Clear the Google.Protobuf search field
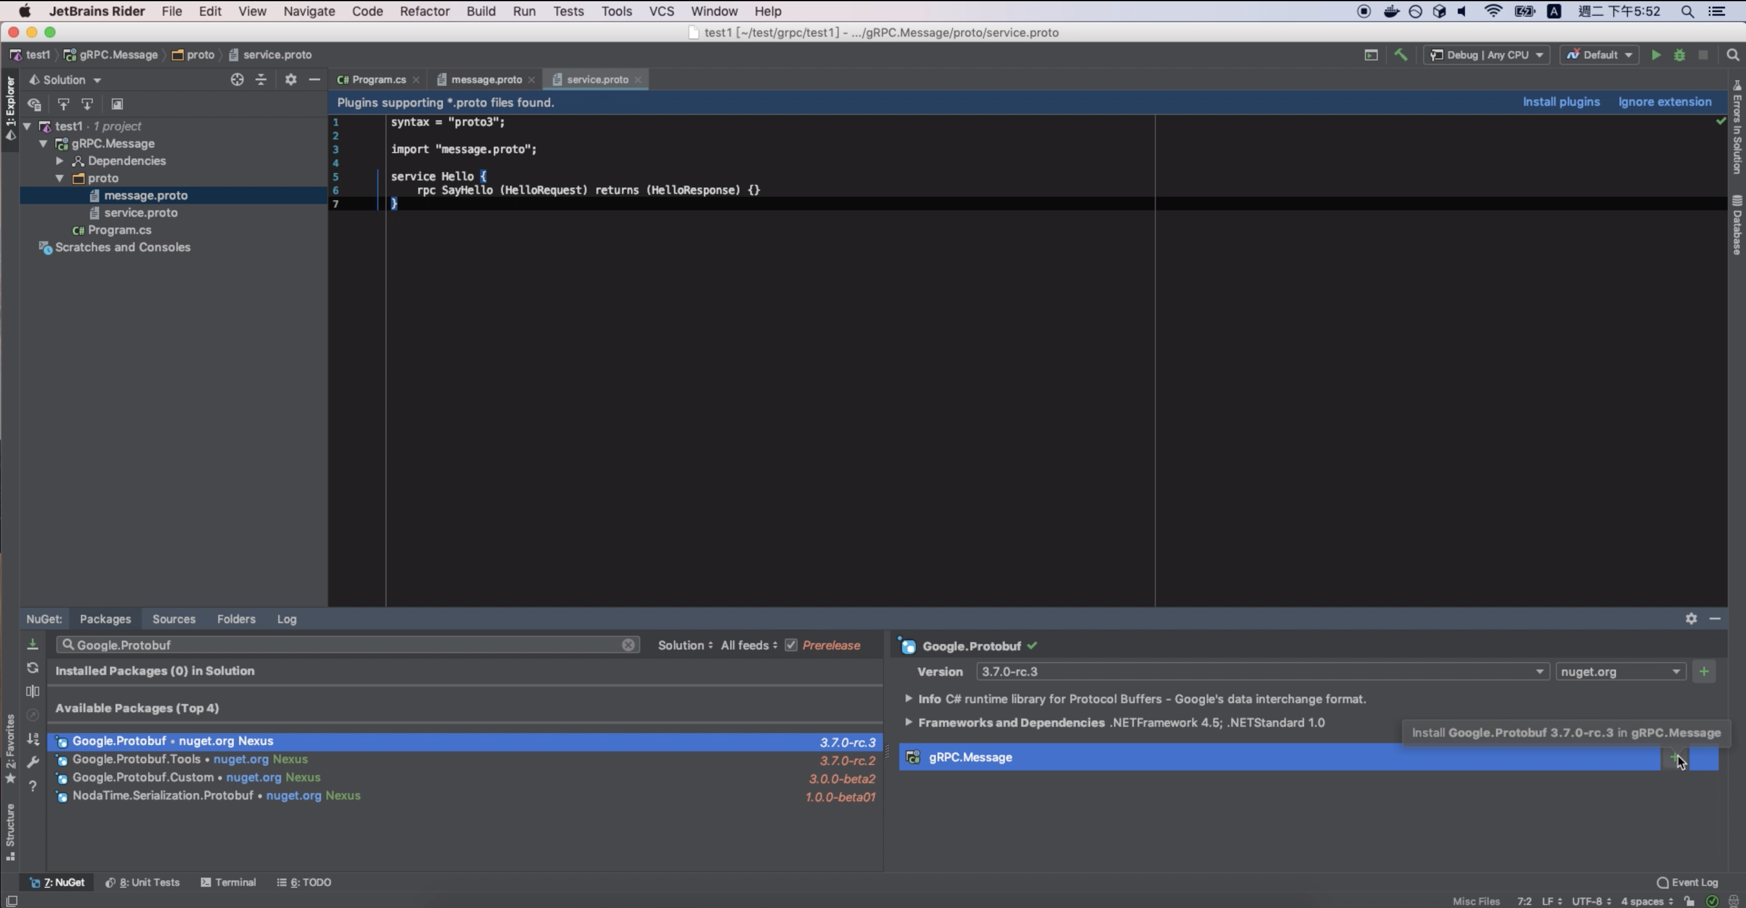The height and width of the screenshot is (908, 1746). point(628,644)
